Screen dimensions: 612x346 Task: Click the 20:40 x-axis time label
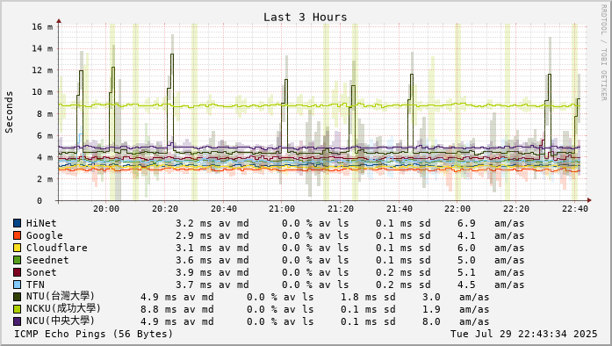click(224, 209)
